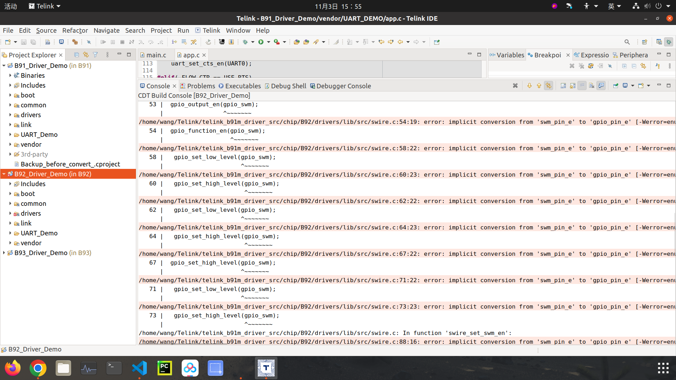
Task: Open the Open Perspective icon
Action: tap(645, 42)
